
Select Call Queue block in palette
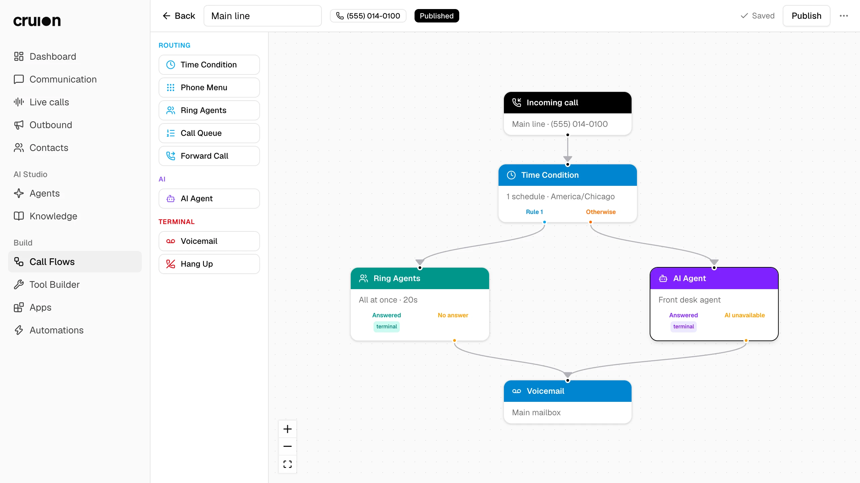coord(209,133)
